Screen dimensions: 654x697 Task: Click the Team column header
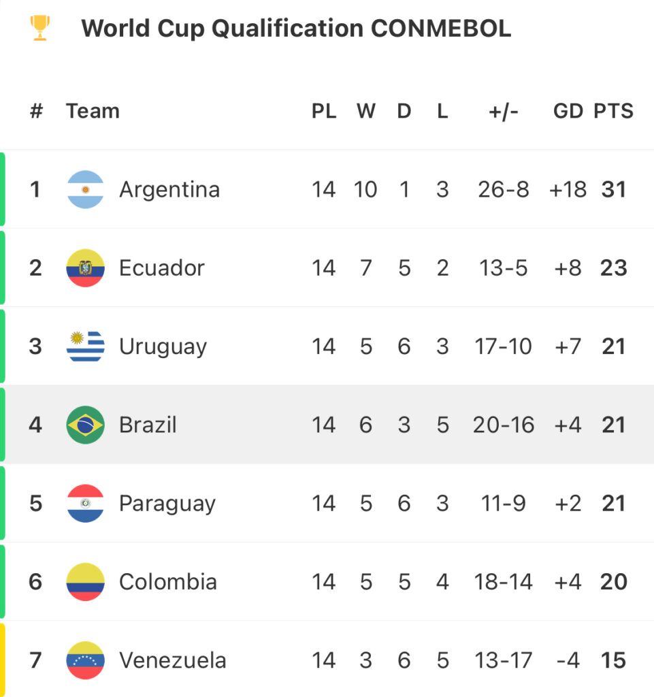[93, 111]
